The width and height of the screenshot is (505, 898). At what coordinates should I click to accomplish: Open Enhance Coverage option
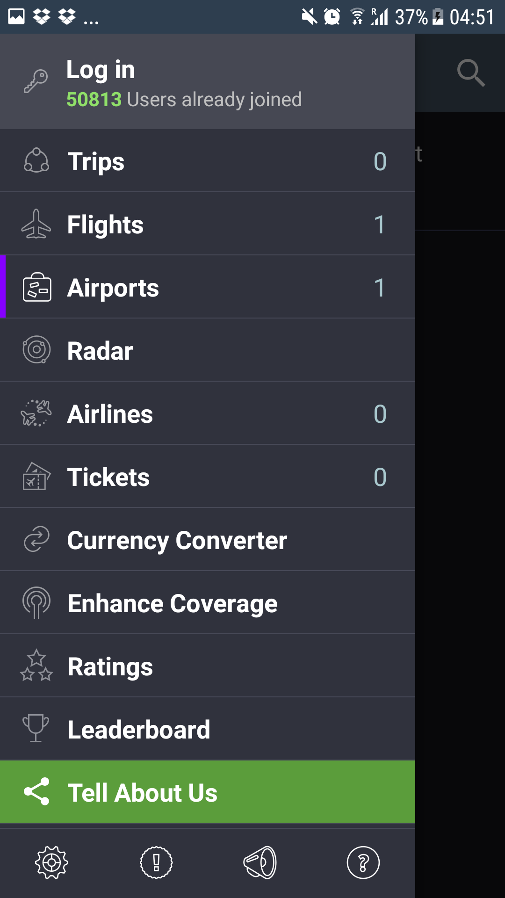(x=173, y=603)
